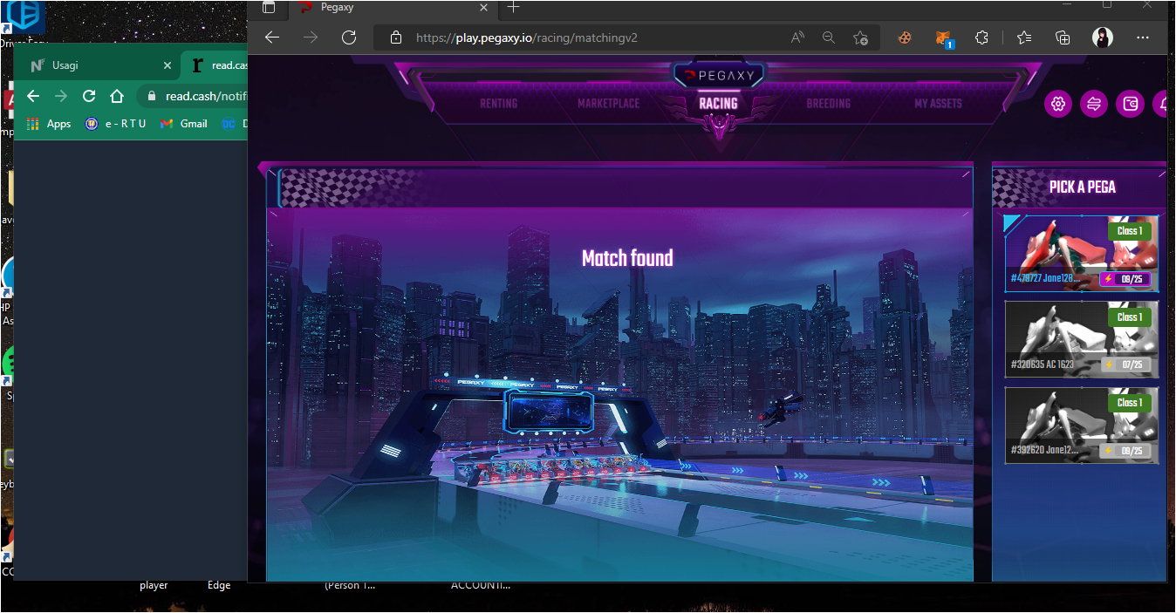1176x613 pixels.
Task: Open the My Assets tab
Action: (x=938, y=104)
